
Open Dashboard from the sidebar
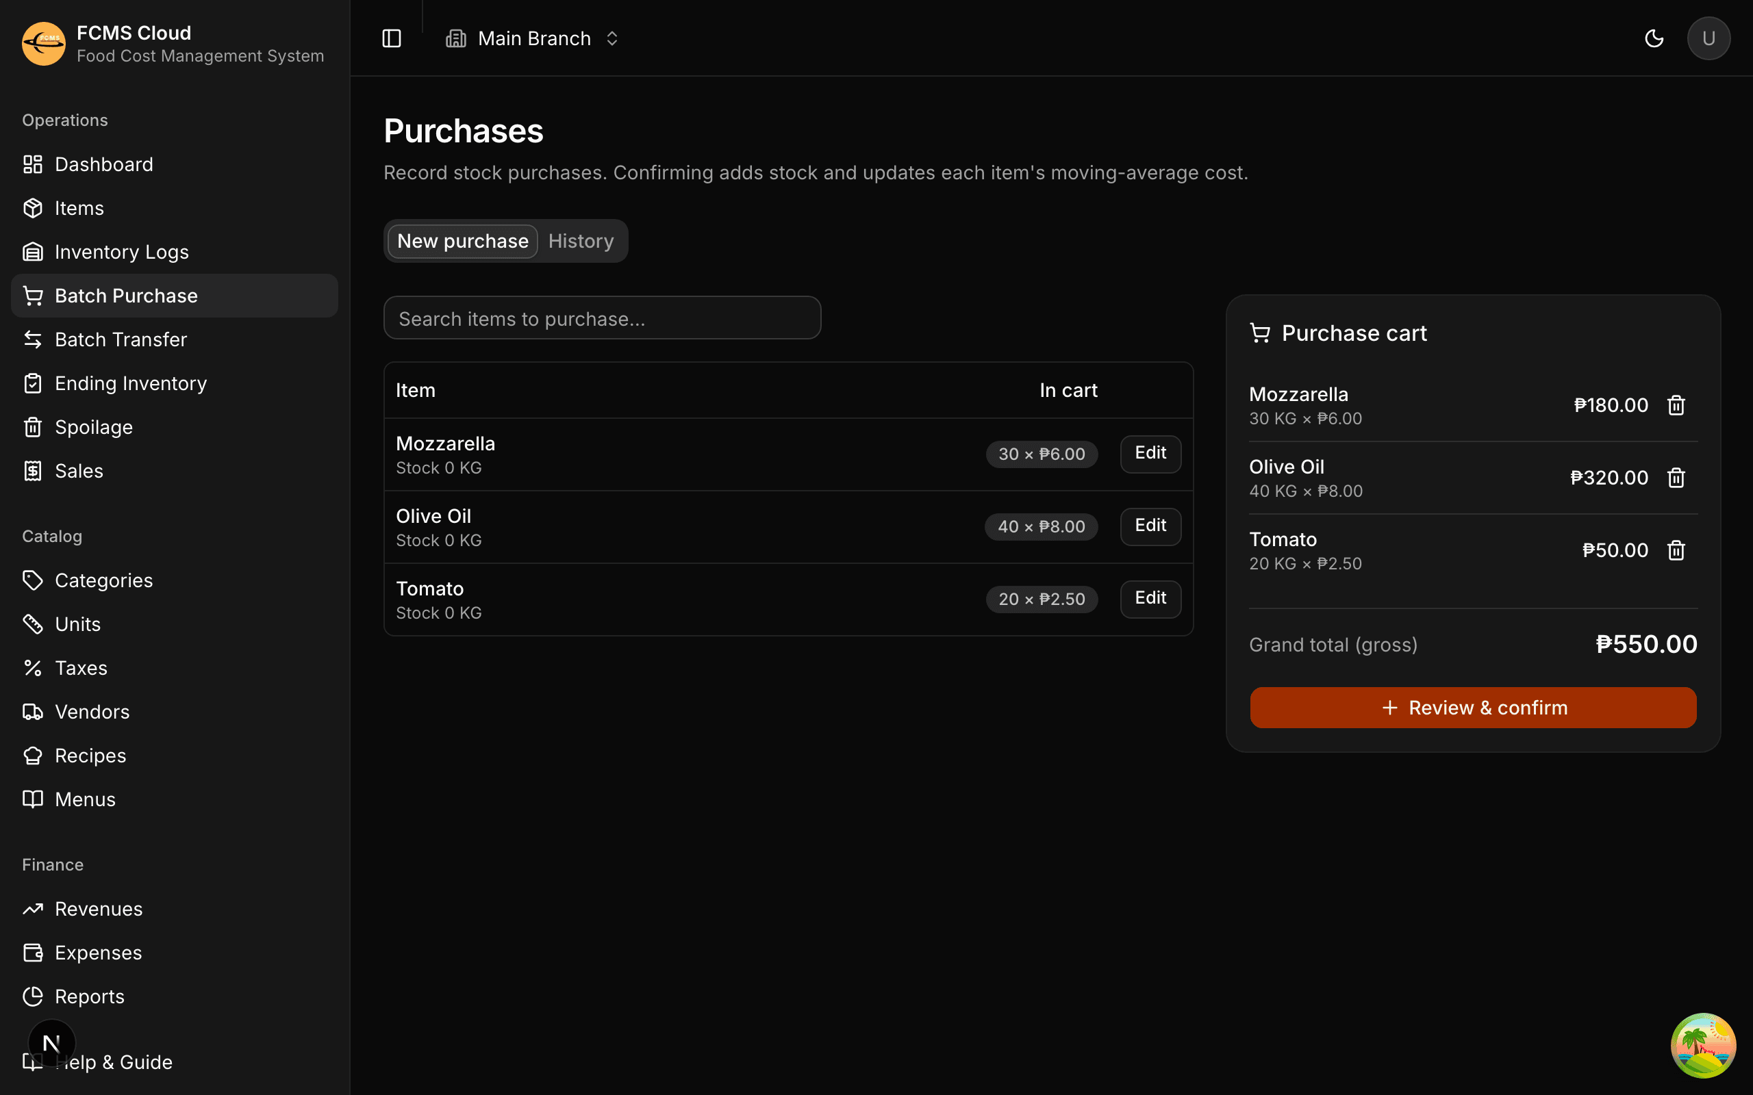[x=175, y=164]
